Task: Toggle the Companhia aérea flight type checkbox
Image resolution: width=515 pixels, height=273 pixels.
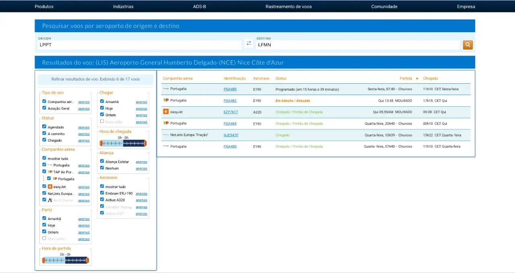Action: (x=44, y=102)
